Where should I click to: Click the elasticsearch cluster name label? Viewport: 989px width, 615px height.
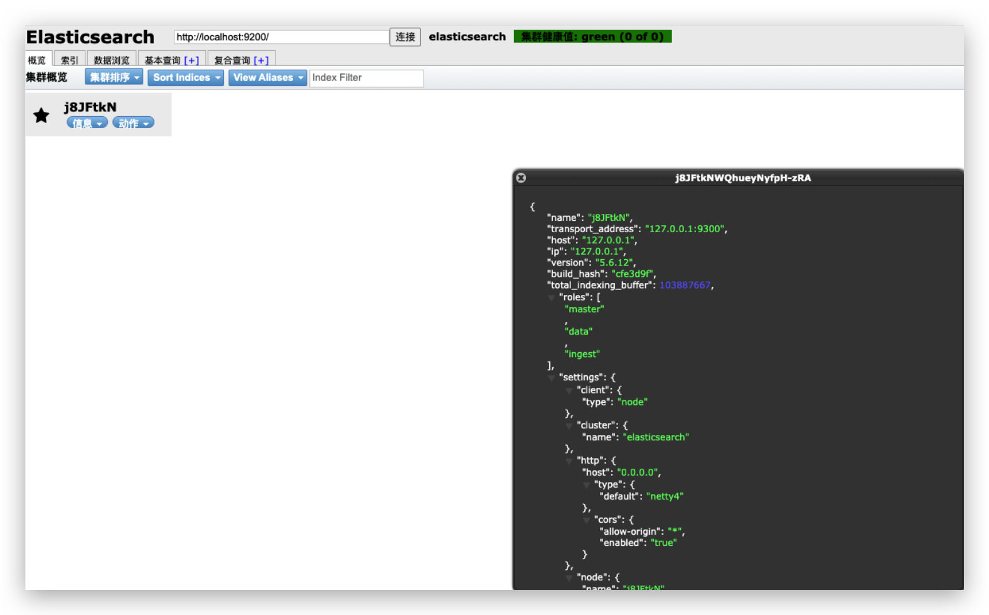[468, 36]
